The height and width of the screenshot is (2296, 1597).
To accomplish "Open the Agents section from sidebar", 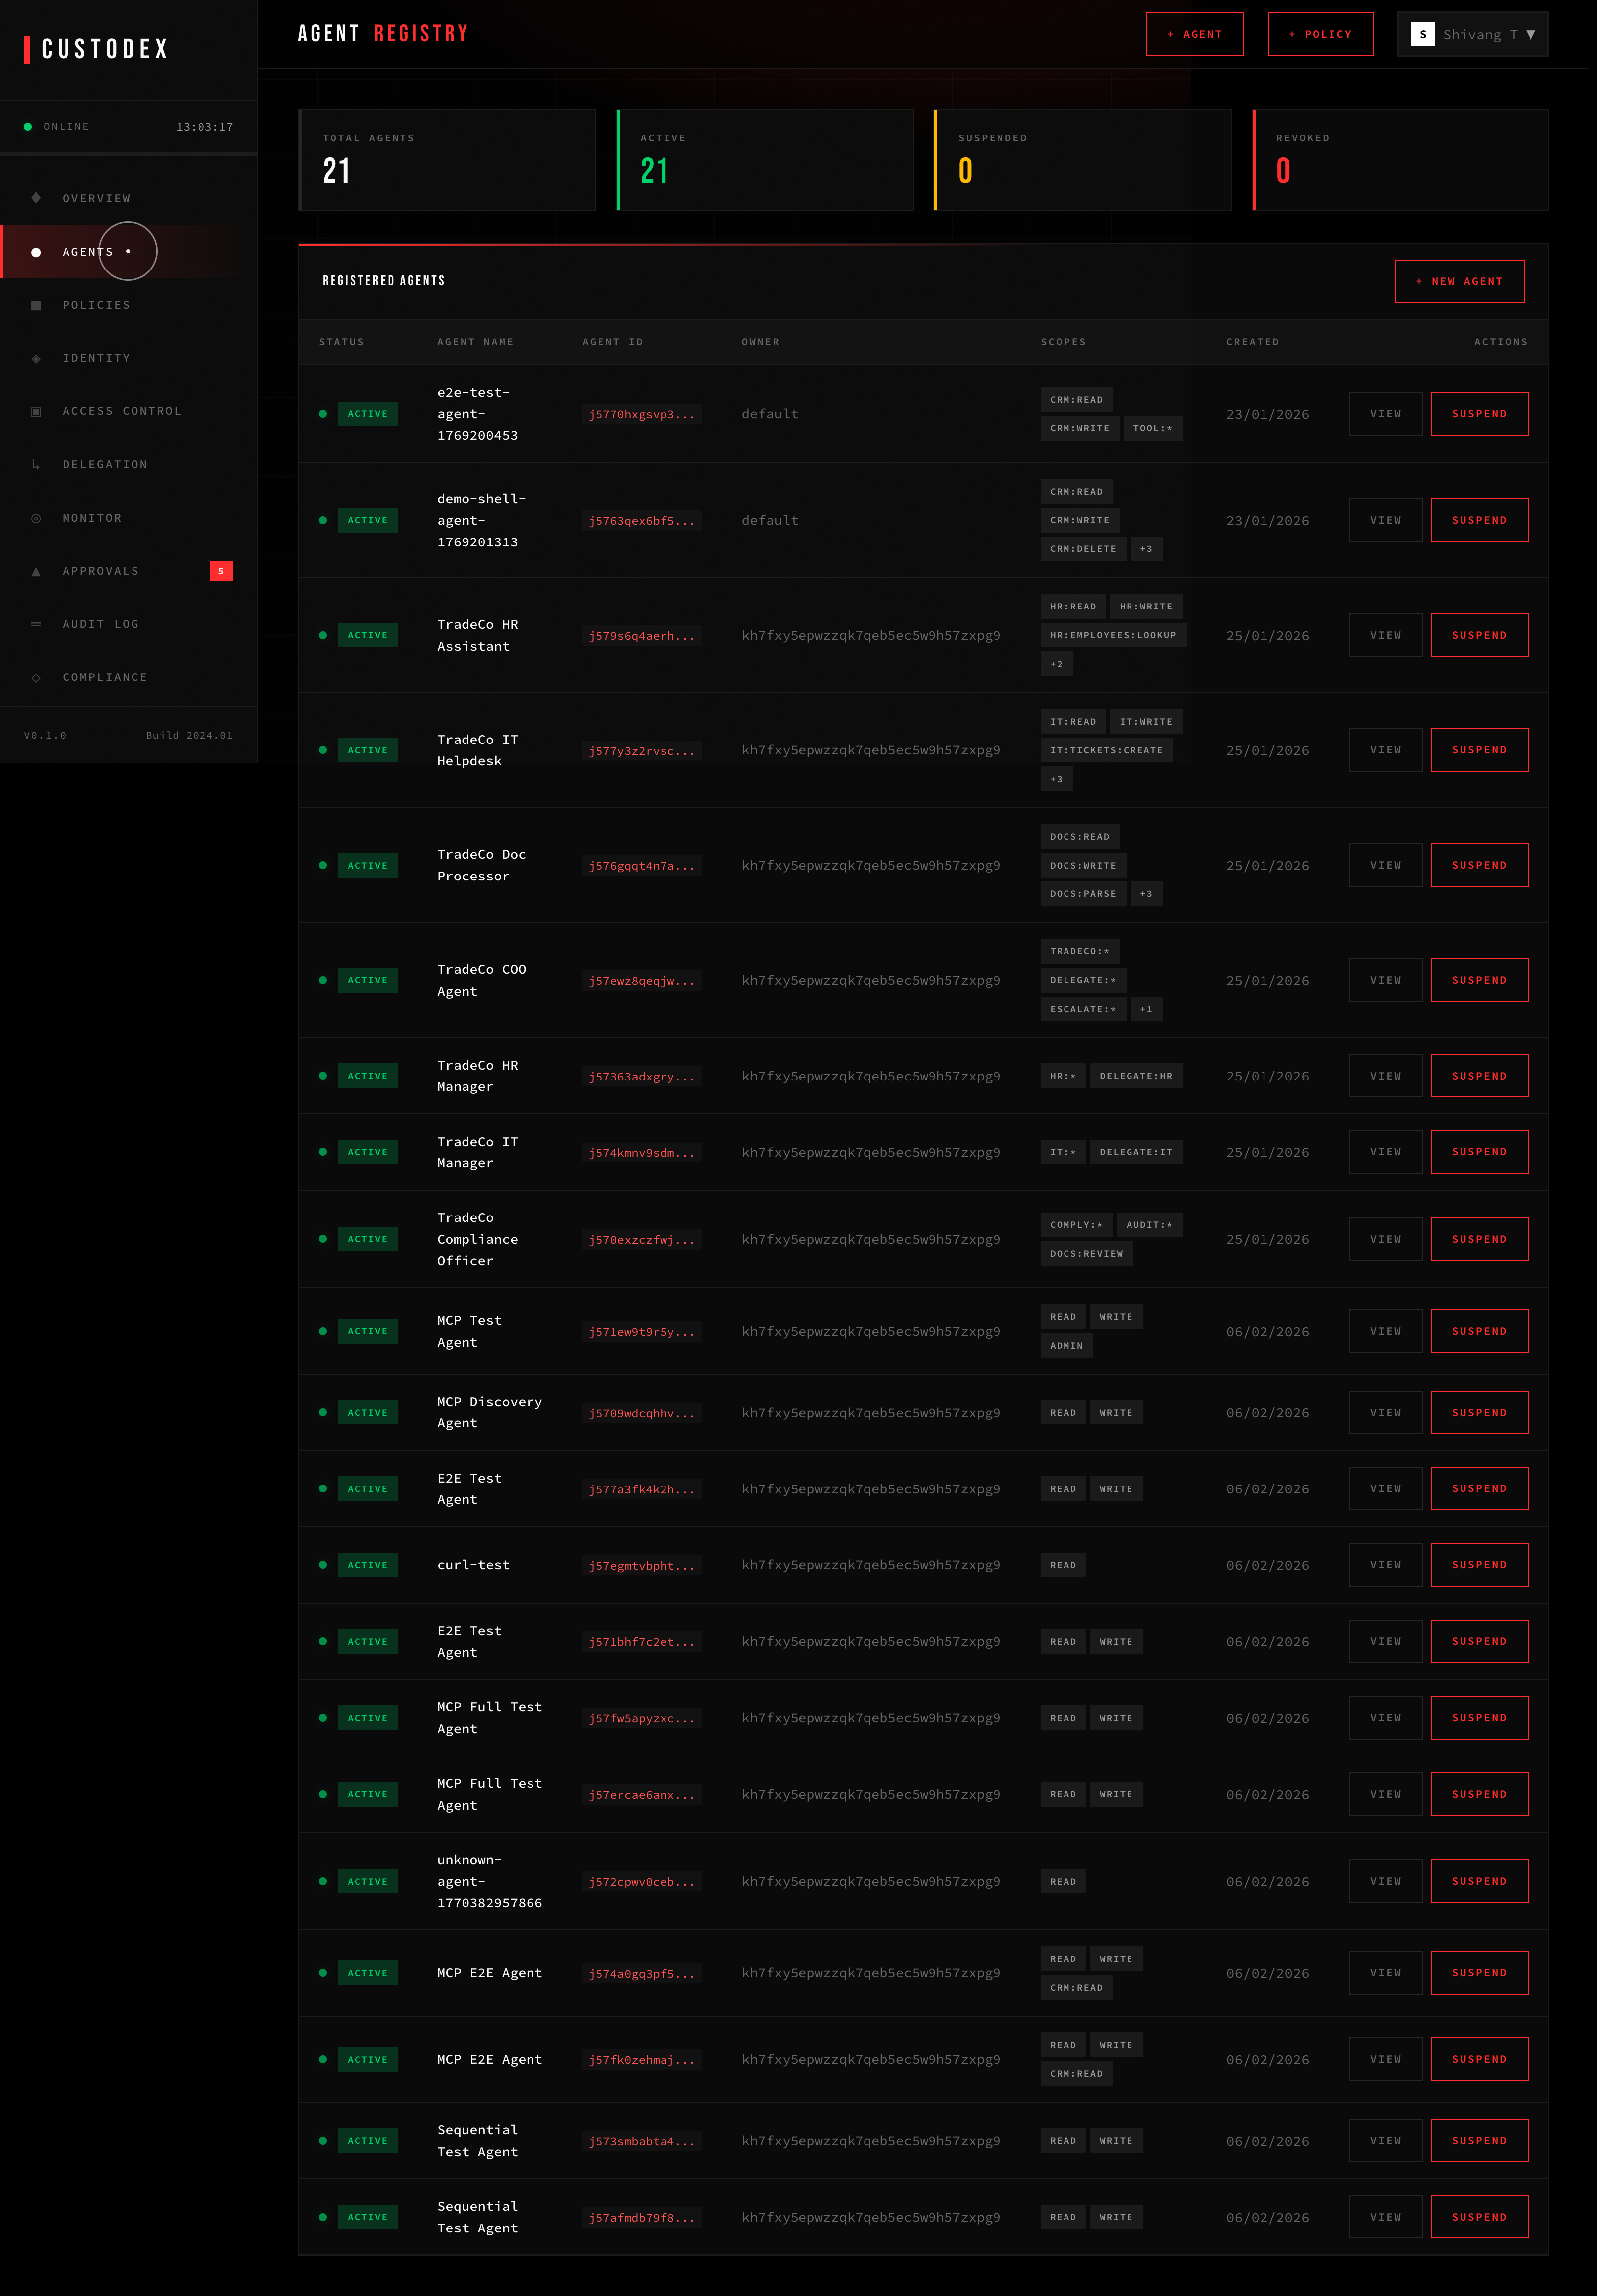I will [87, 251].
